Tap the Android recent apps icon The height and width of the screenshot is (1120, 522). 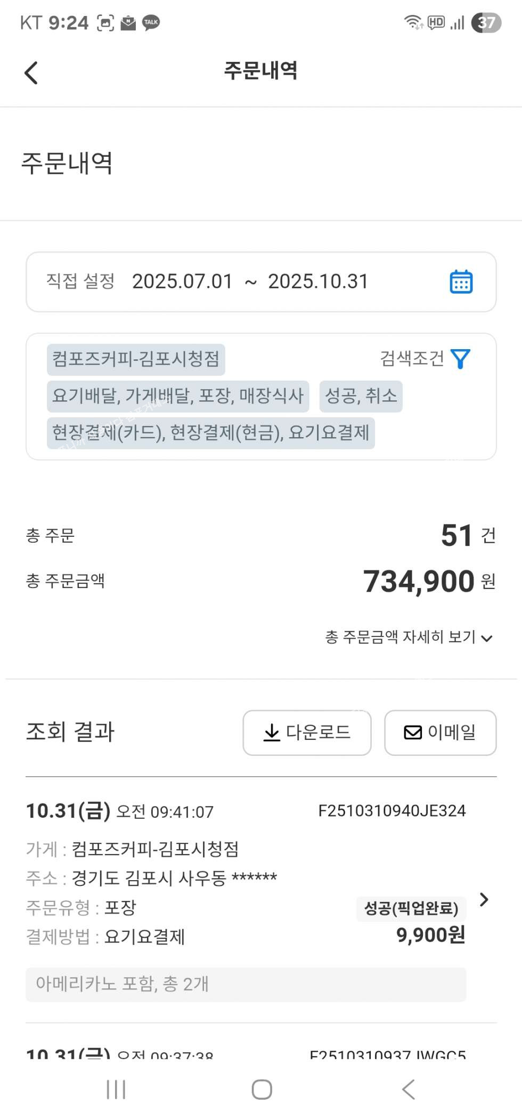pos(116,1089)
